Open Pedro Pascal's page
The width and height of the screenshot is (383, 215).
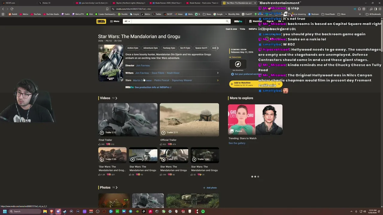click(162, 80)
